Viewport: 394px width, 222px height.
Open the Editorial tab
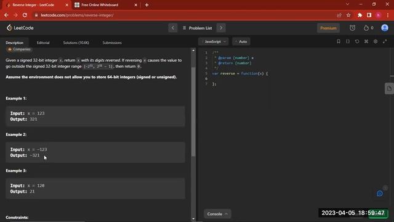point(43,43)
